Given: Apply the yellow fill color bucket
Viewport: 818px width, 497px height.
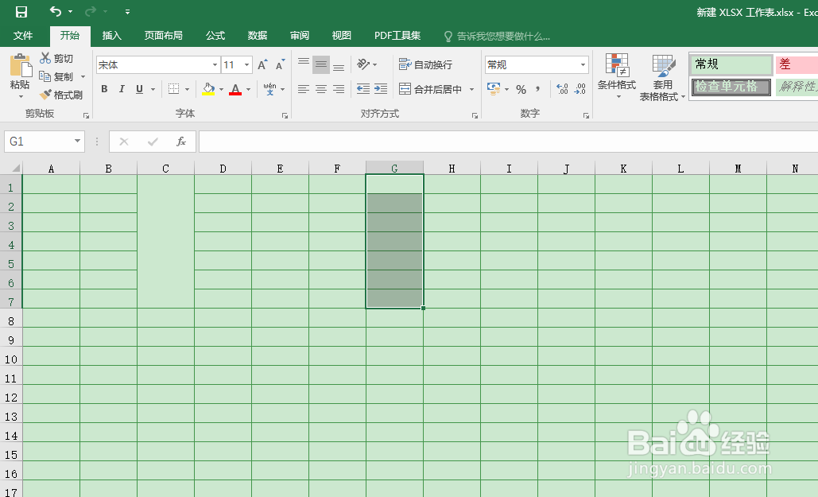Looking at the screenshot, I should click(208, 89).
